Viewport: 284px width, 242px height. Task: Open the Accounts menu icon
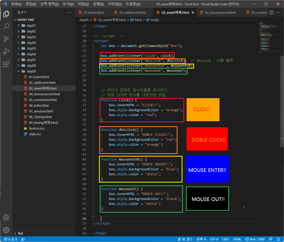[x=6, y=218]
